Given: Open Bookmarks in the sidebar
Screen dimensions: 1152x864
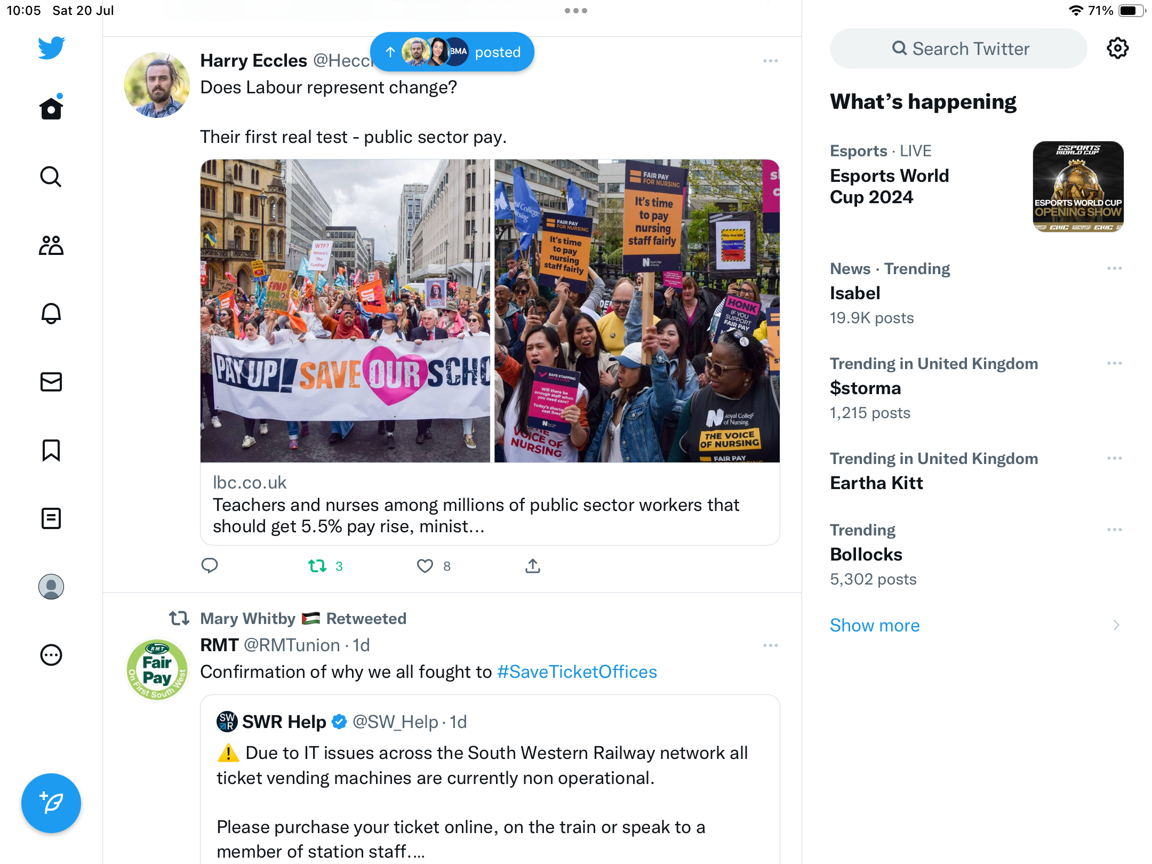Looking at the screenshot, I should (x=51, y=450).
